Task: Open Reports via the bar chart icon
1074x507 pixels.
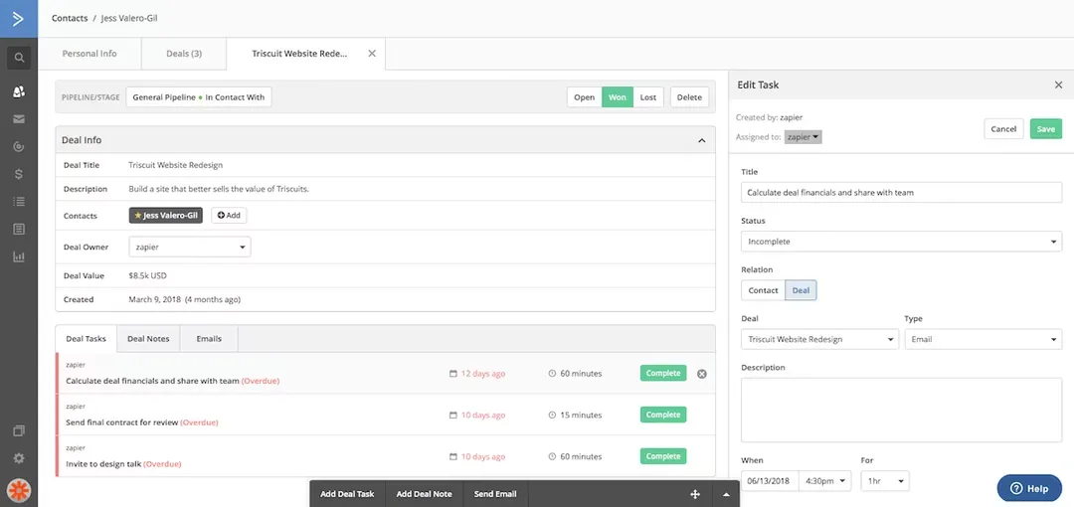Action: 18,256
